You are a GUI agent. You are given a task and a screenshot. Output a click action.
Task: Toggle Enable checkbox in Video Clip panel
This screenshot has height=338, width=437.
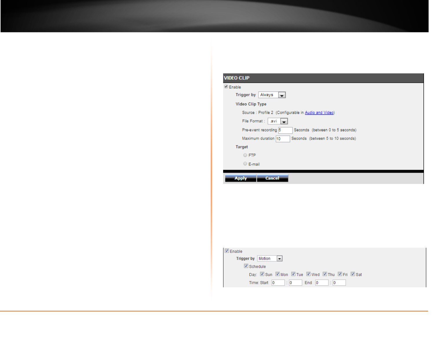point(226,87)
